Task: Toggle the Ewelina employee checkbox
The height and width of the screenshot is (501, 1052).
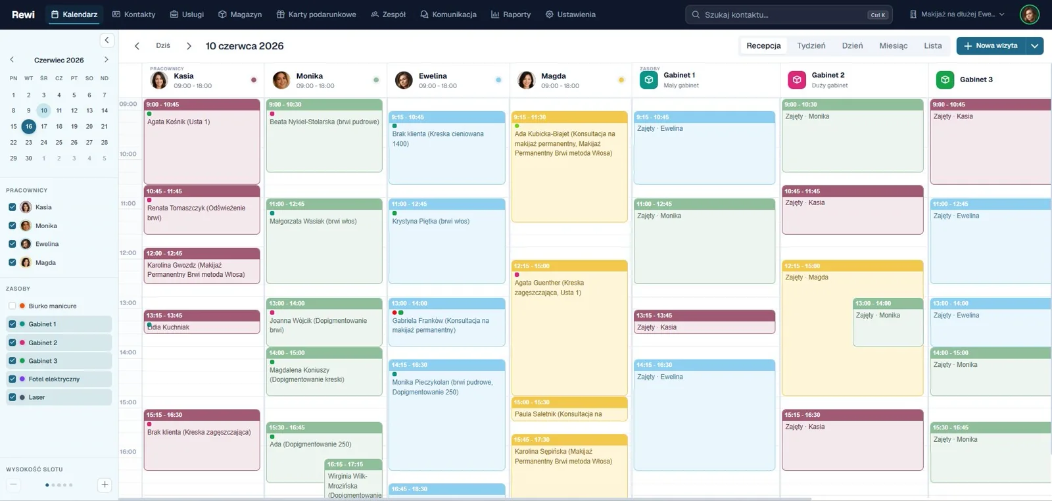Action: 12,244
